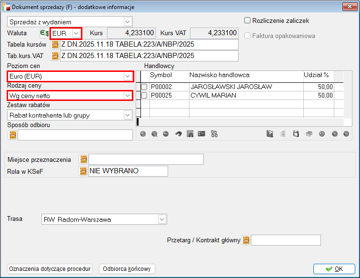Click the remove (minus) icon under Handlowcy table
The width and height of the screenshot is (360, 278).
(166, 134)
